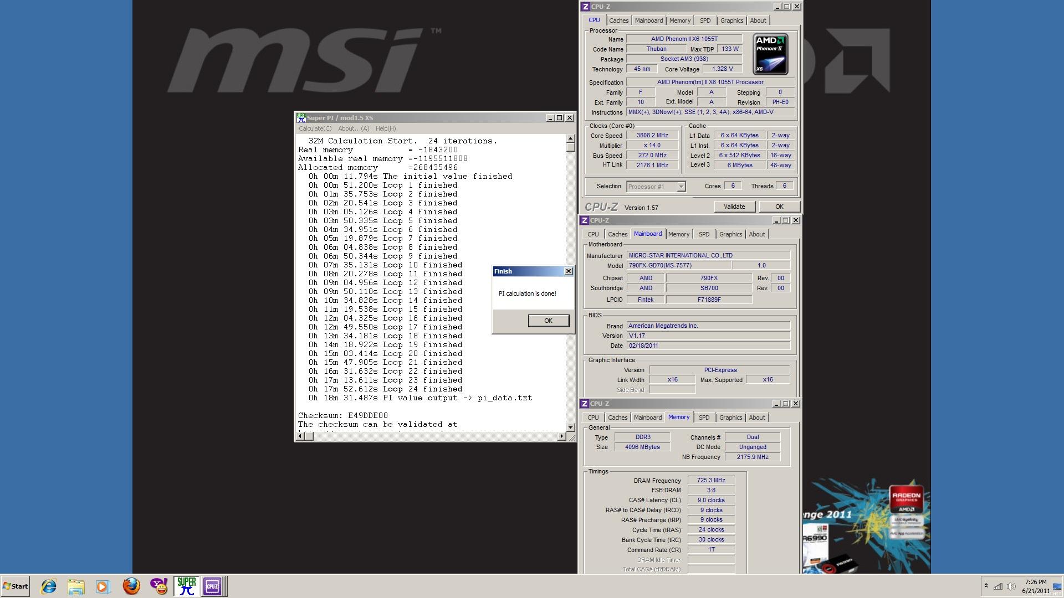Open the Help(H) menu in Super PI

click(x=386, y=128)
